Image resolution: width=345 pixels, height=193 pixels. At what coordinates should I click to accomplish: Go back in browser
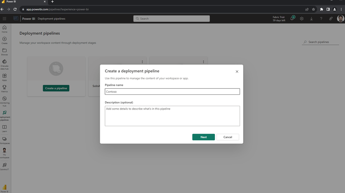click(x=2, y=9)
